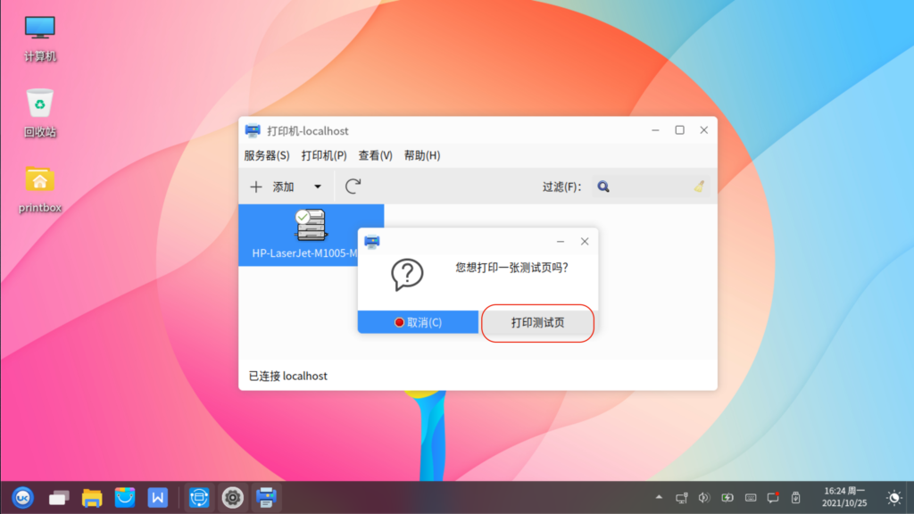Close the 打印机-localhost window
Viewport: 914px width, 514px height.
coord(704,130)
